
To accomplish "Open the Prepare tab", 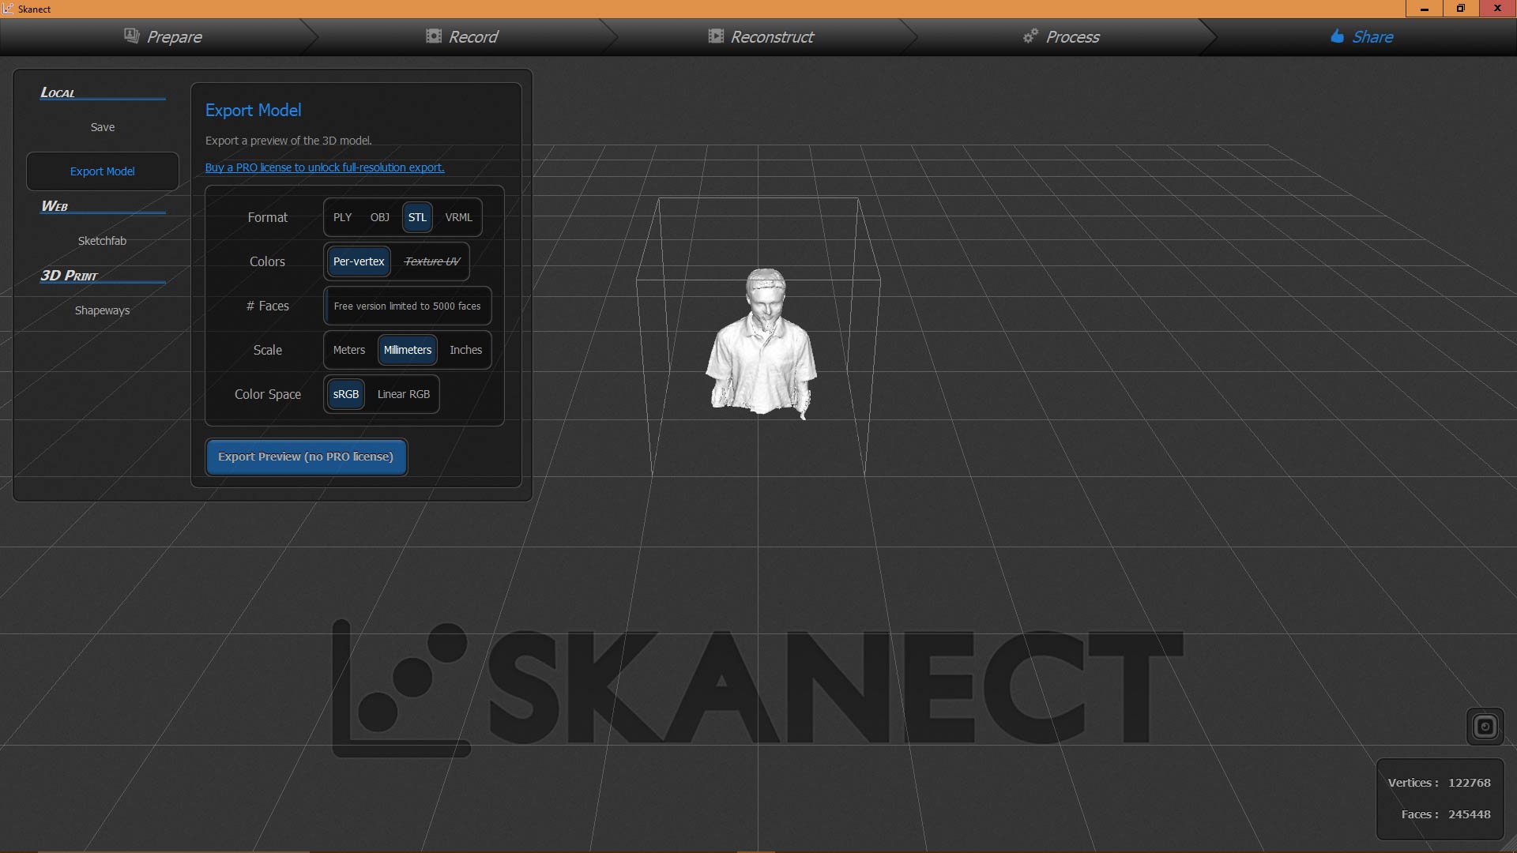I will pos(163,37).
